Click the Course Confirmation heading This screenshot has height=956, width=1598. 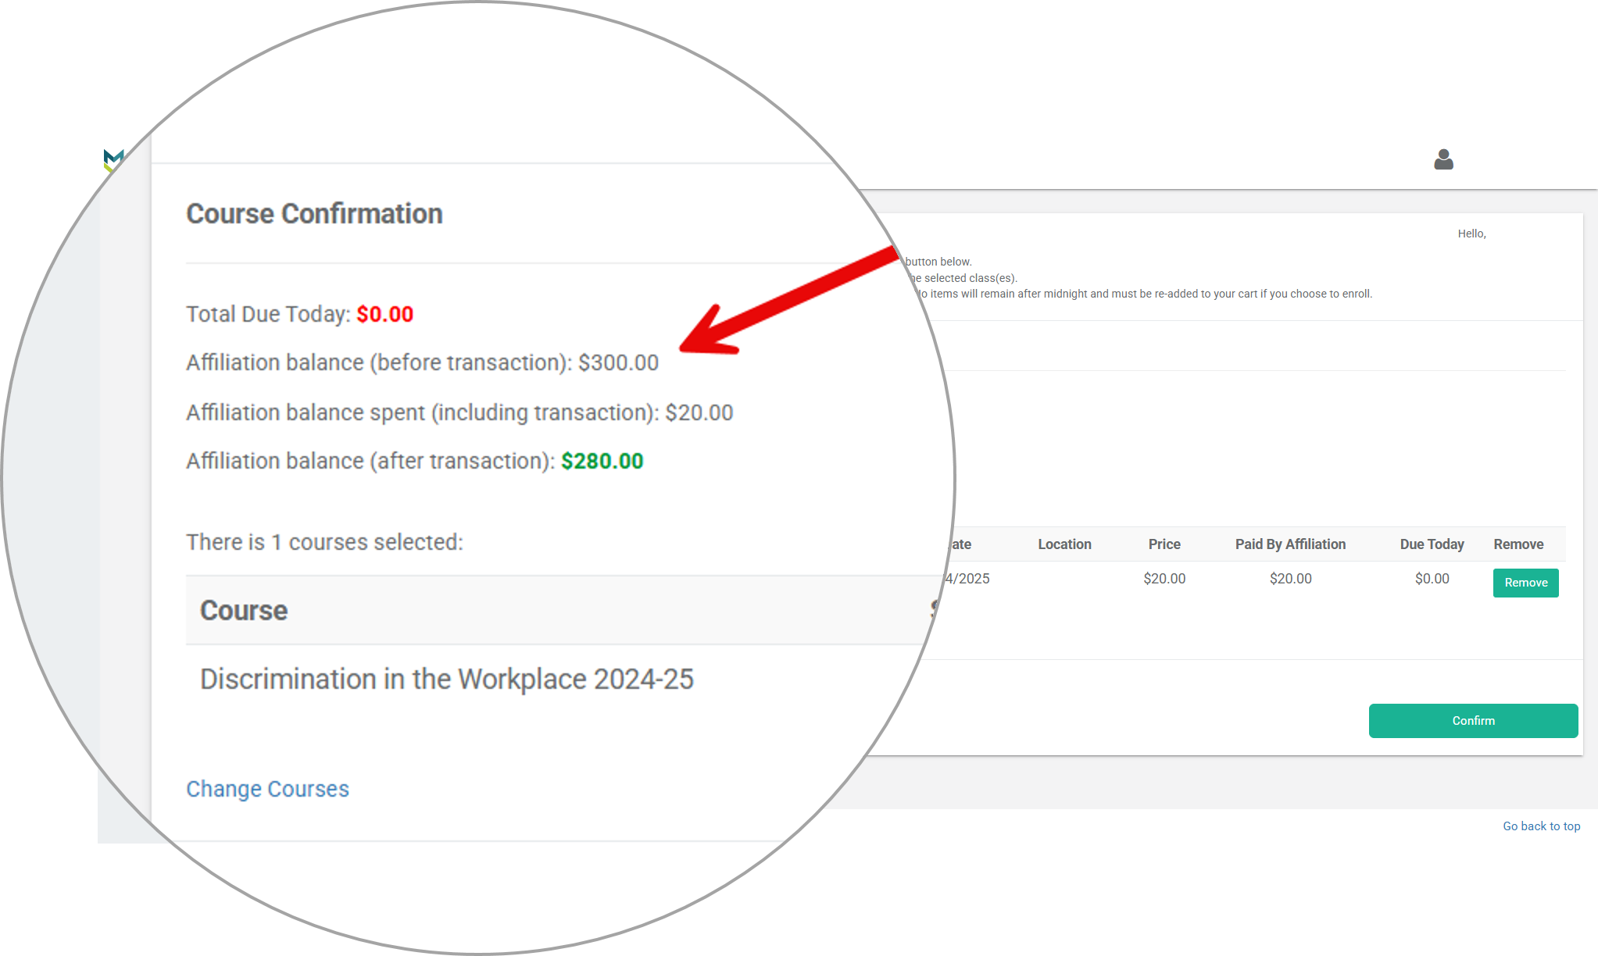pyautogui.click(x=314, y=214)
